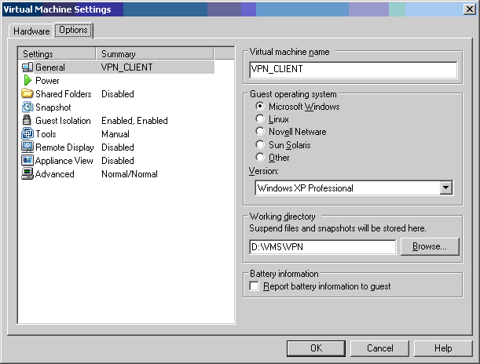Click the Shared Folders folder icon
This screenshot has height=364, width=480.
point(27,94)
